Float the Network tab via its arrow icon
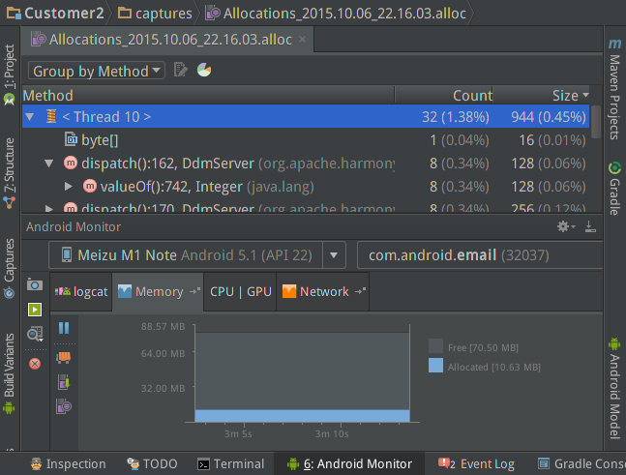This screenshot has height=475, width=626. (360, 291)
